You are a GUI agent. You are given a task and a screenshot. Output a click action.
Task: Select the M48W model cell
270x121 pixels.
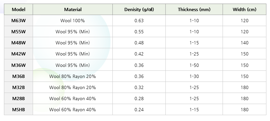(x=18, y=43)
